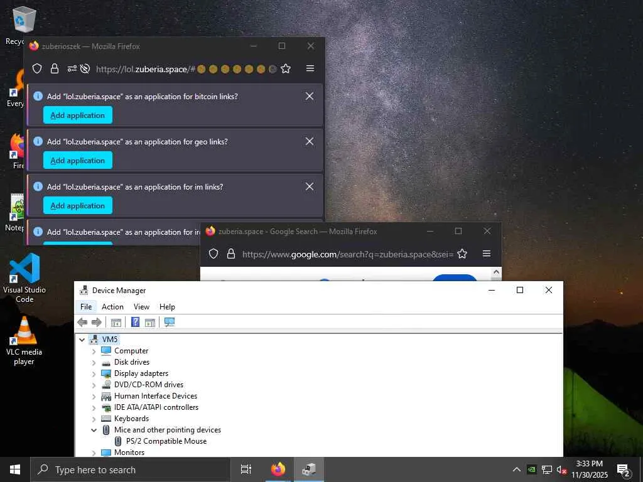Select the PS/2 Compatible Mouse device
643x482 pixels.
coord(166,441)
